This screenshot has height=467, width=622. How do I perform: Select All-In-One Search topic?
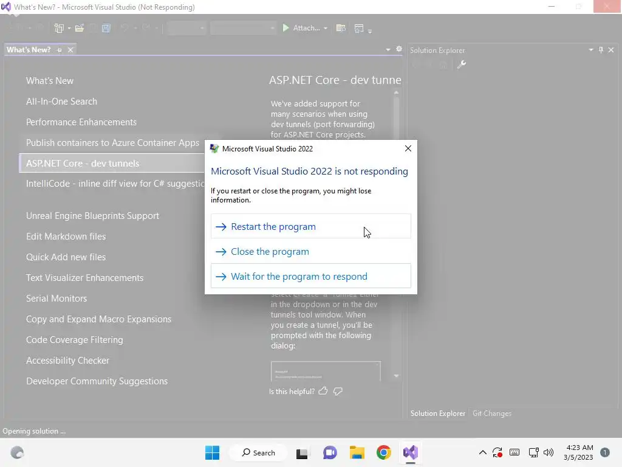tap(61, 102)
